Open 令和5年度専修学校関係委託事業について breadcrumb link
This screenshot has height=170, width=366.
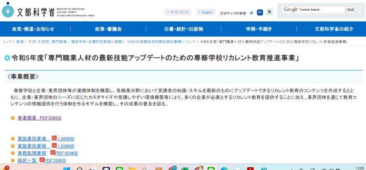(161, 42)
